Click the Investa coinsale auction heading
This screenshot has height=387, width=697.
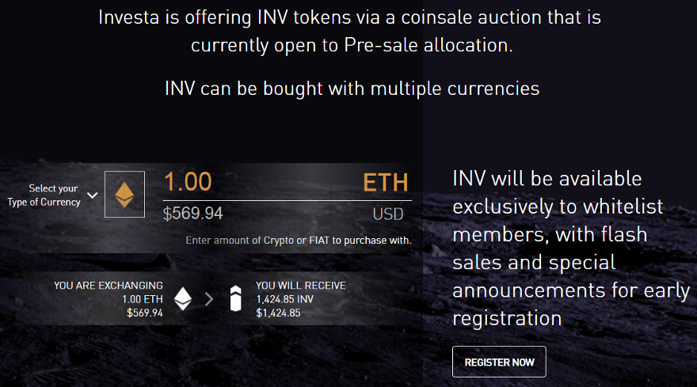tap(350, 31)
